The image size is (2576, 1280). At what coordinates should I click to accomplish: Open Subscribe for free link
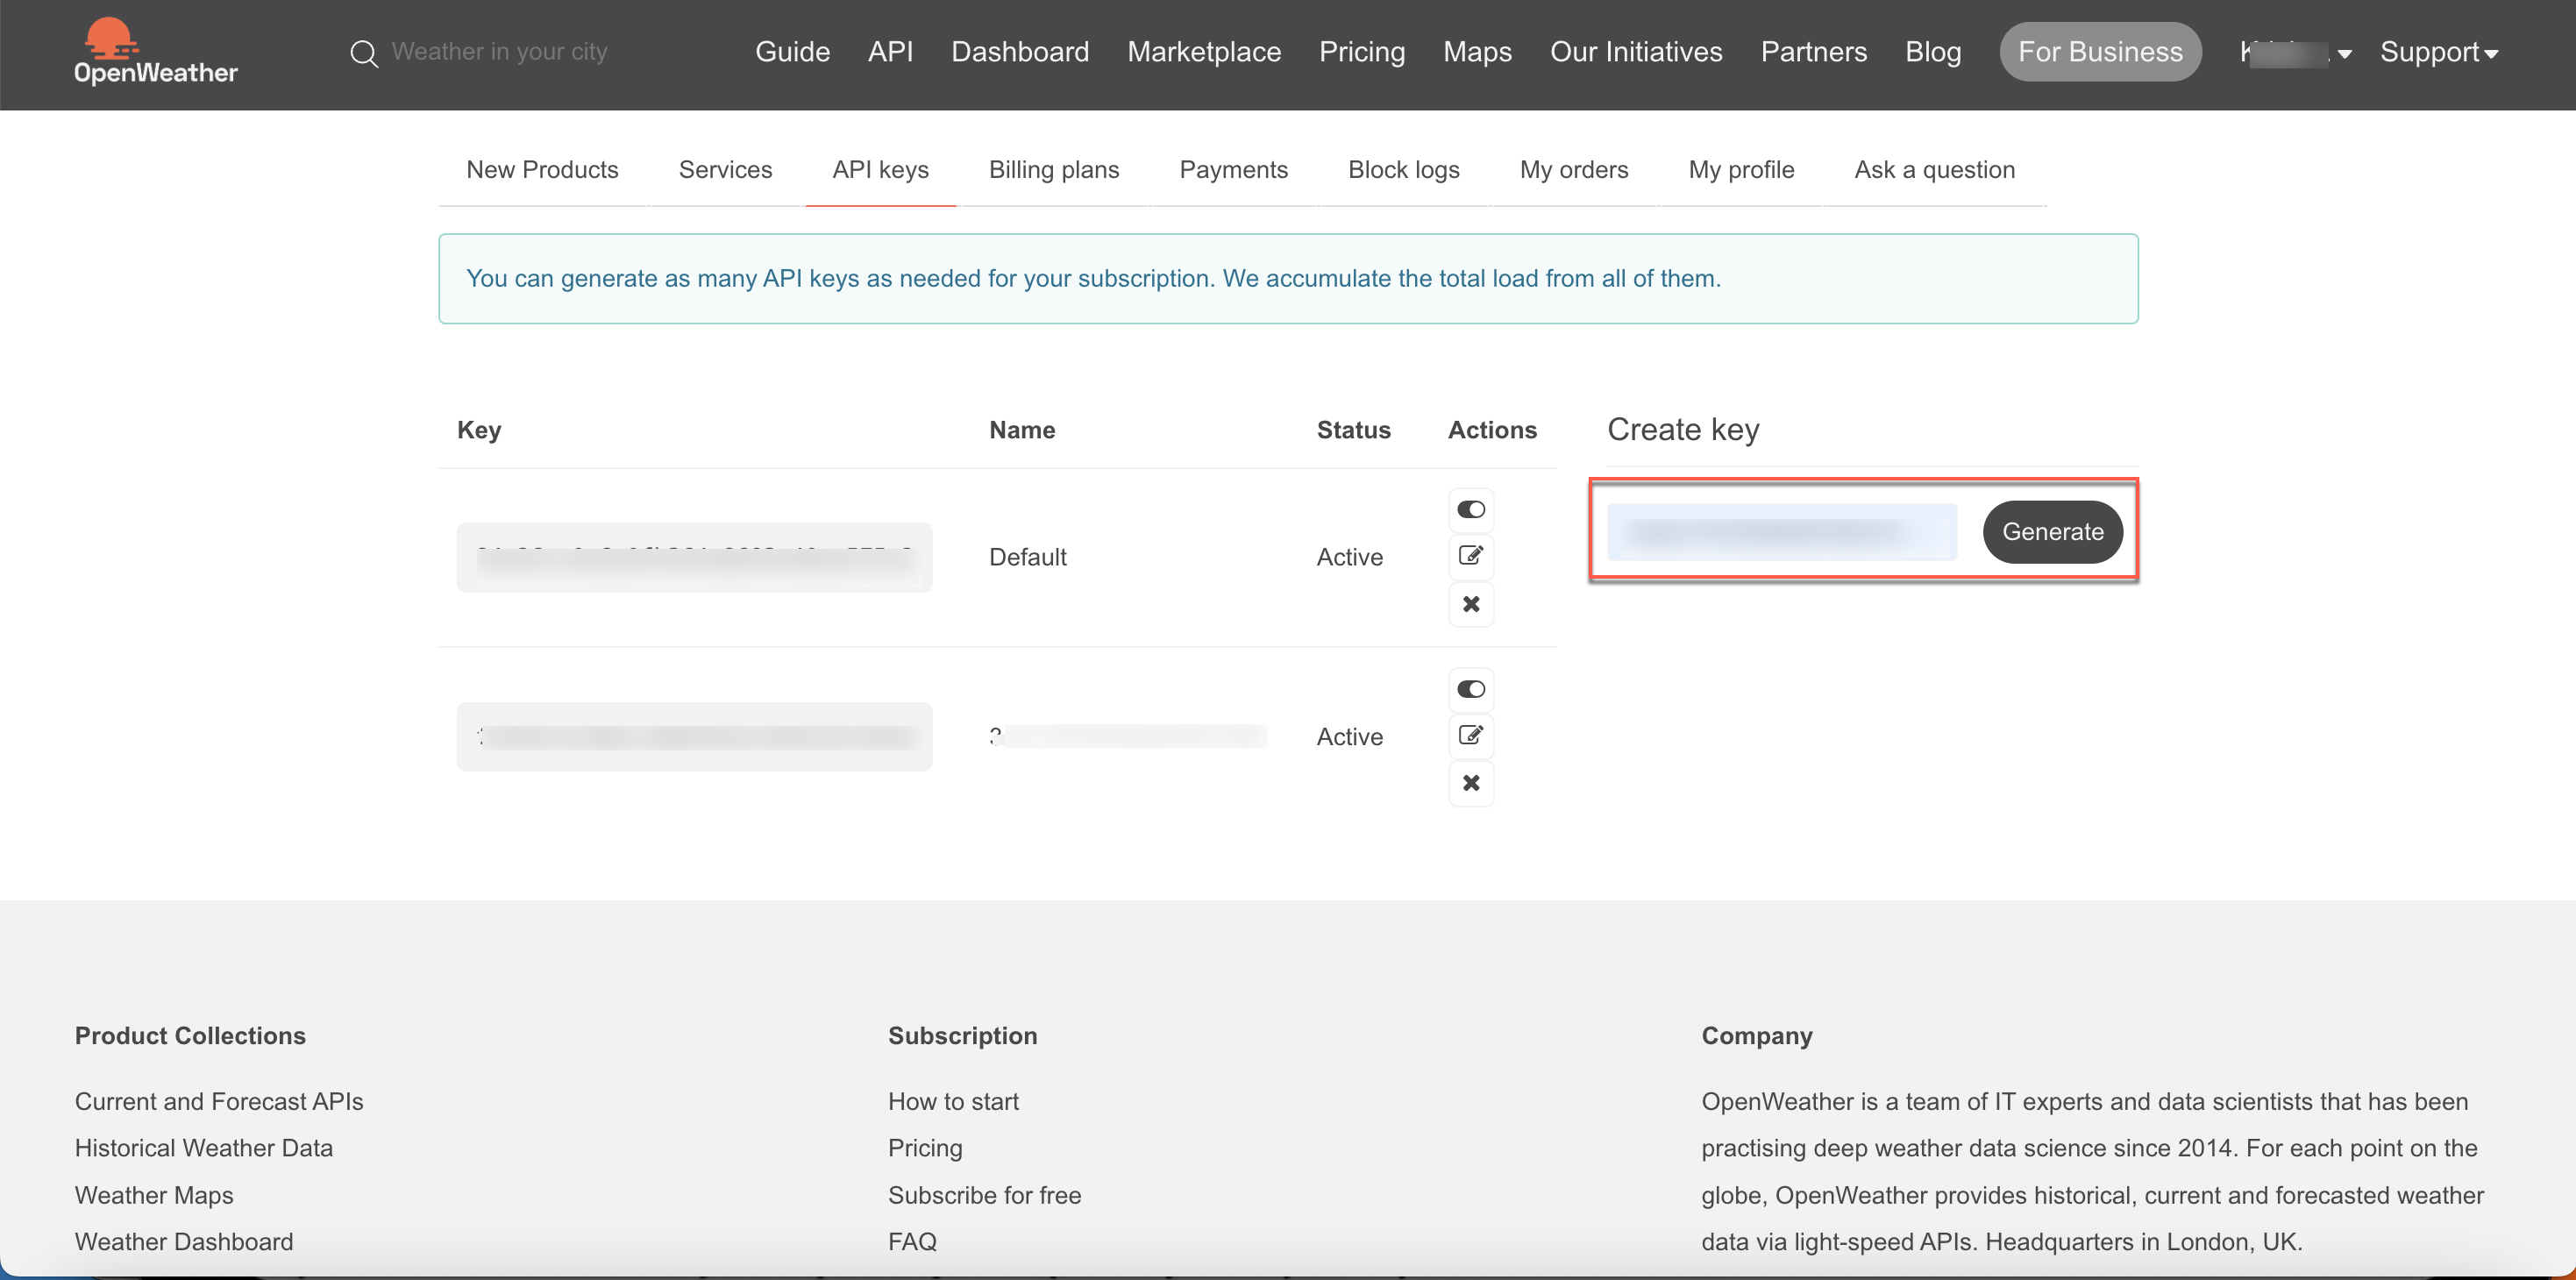click(x=984, y=1195)
